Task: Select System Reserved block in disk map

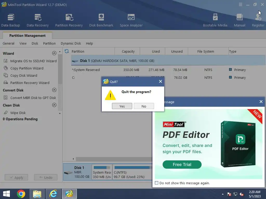Action: point(102,172)
